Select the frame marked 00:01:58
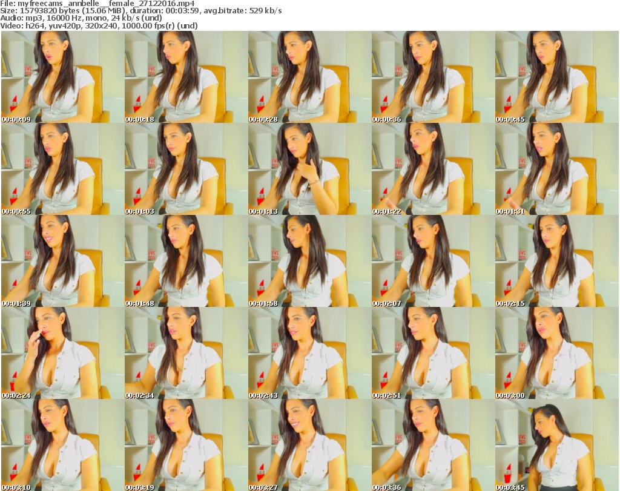The height and width of the screenshot is (491, 620). (309, 261)
